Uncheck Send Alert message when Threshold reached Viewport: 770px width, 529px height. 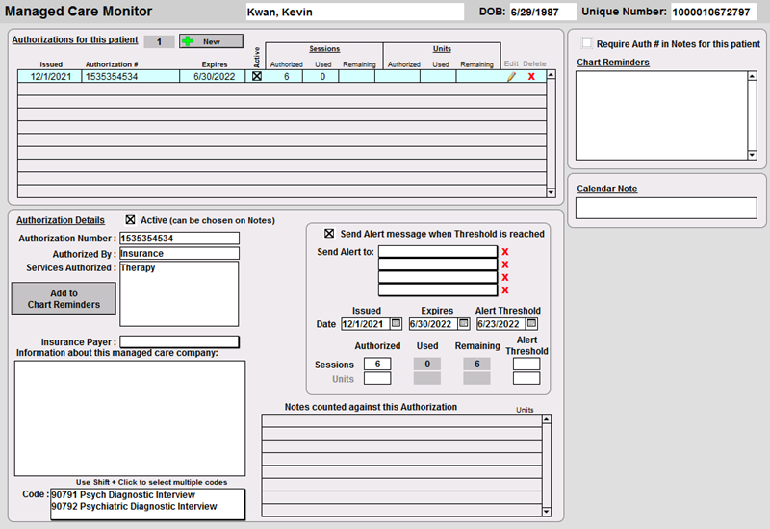(330, 234)
